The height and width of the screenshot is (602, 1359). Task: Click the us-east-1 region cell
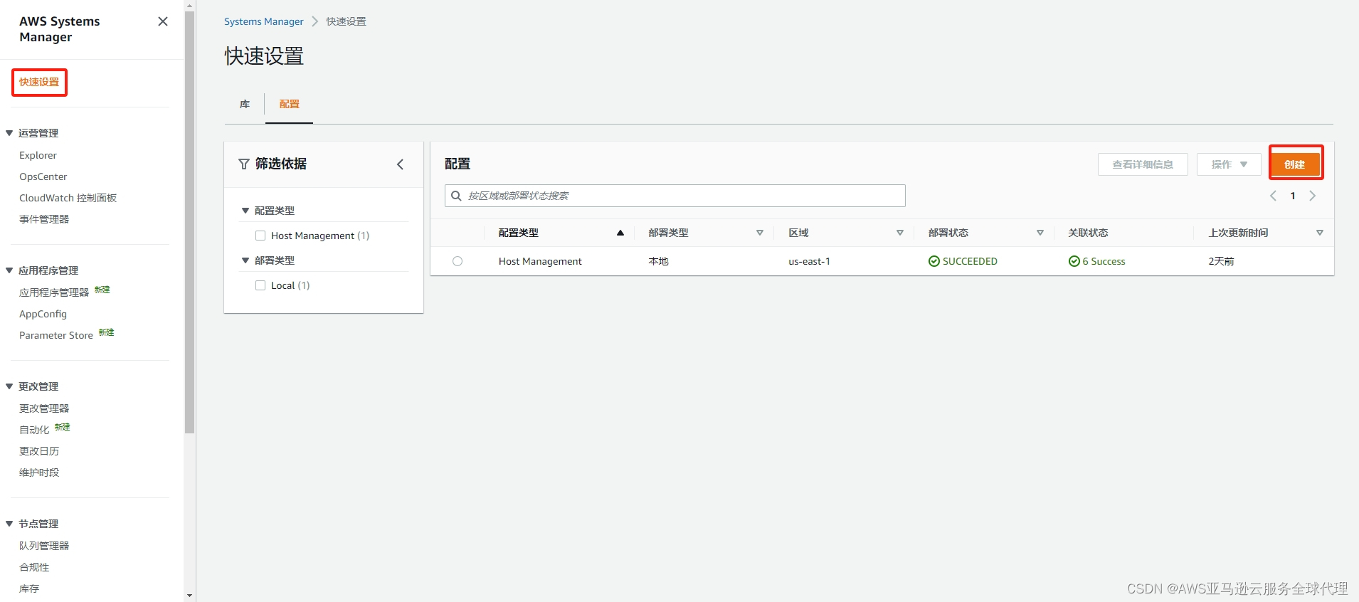point(809,261)
